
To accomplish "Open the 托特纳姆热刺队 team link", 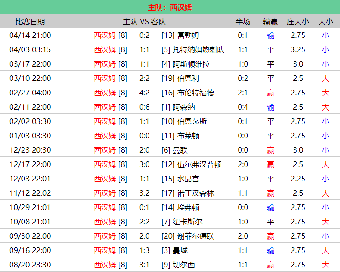I will coord(198,49).
